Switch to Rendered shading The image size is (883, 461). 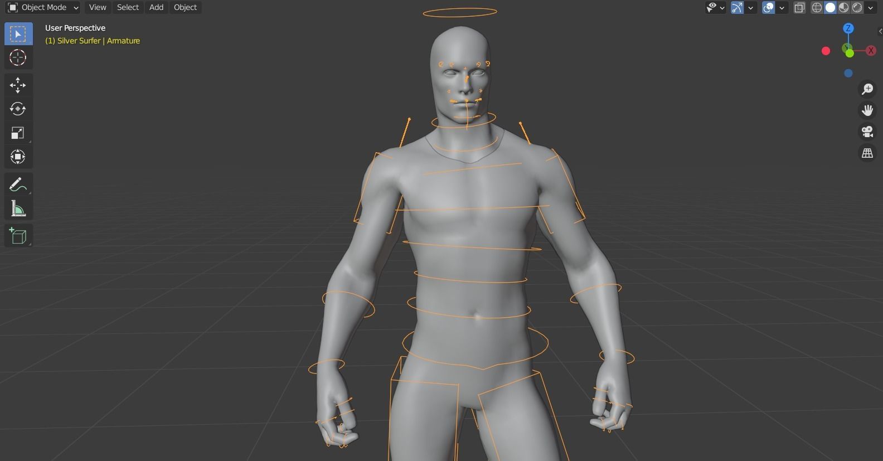[857, 7]
